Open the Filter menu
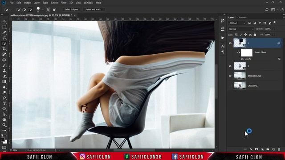This screenshot has width=285, height=160. (63, 3)
